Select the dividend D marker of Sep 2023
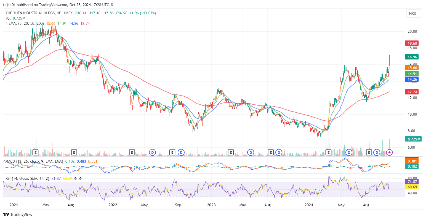Screen dimensions: 426x220 coord(279,152)
